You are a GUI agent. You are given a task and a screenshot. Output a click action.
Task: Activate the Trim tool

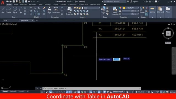coord(38,8)
